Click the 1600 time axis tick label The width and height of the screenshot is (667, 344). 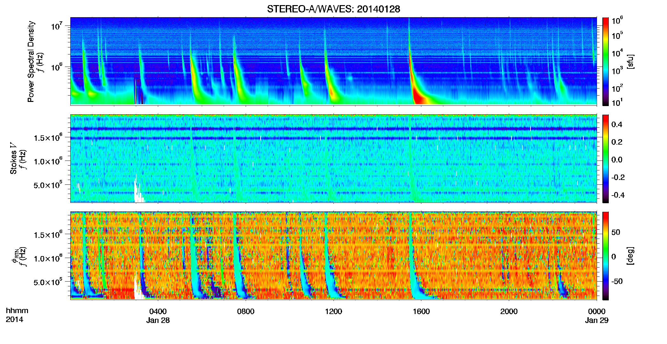421,312
